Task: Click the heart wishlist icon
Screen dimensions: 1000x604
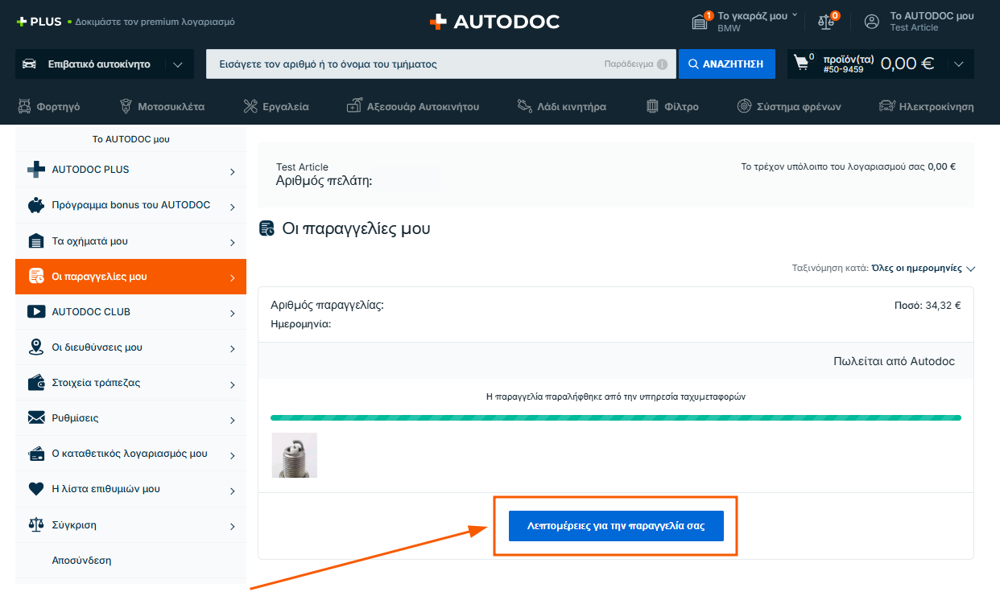Action: (x=36, y=489)
